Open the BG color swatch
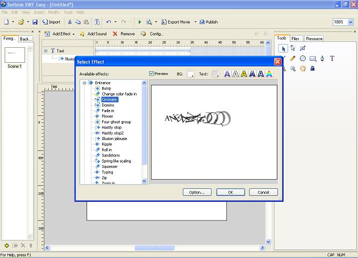Viewport: 358px width, 258px height. click(190, 74)
